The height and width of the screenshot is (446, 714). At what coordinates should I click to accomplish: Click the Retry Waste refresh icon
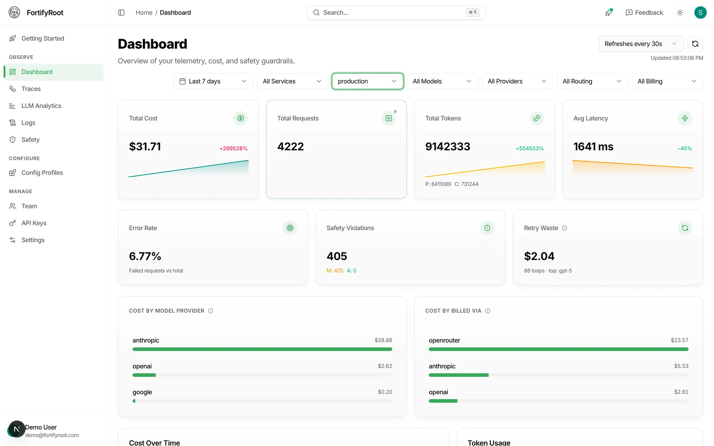pyautogui.click(x=685, y=228)
